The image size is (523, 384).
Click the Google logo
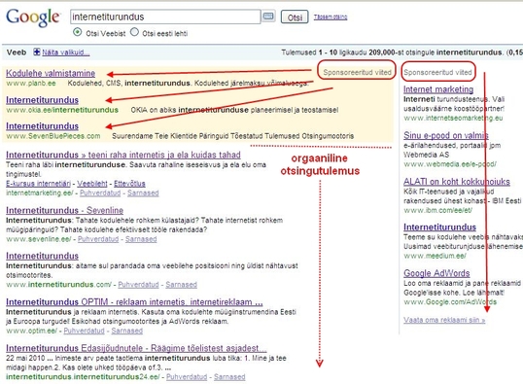click(x=33, y=17)
